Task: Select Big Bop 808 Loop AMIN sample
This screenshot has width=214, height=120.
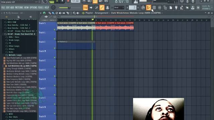Action: pos(19,61)
